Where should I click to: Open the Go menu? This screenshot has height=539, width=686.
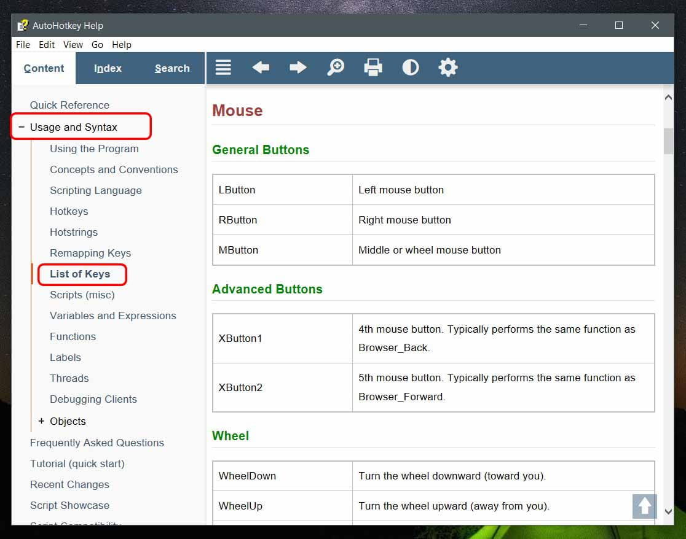pyautogui.click(x=97, y=45)
